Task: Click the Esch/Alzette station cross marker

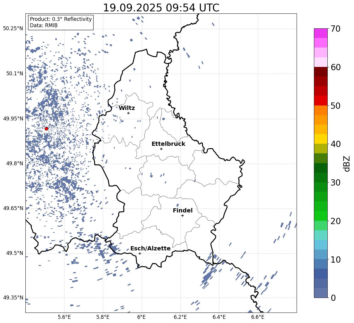Action: tap(140, 253)
